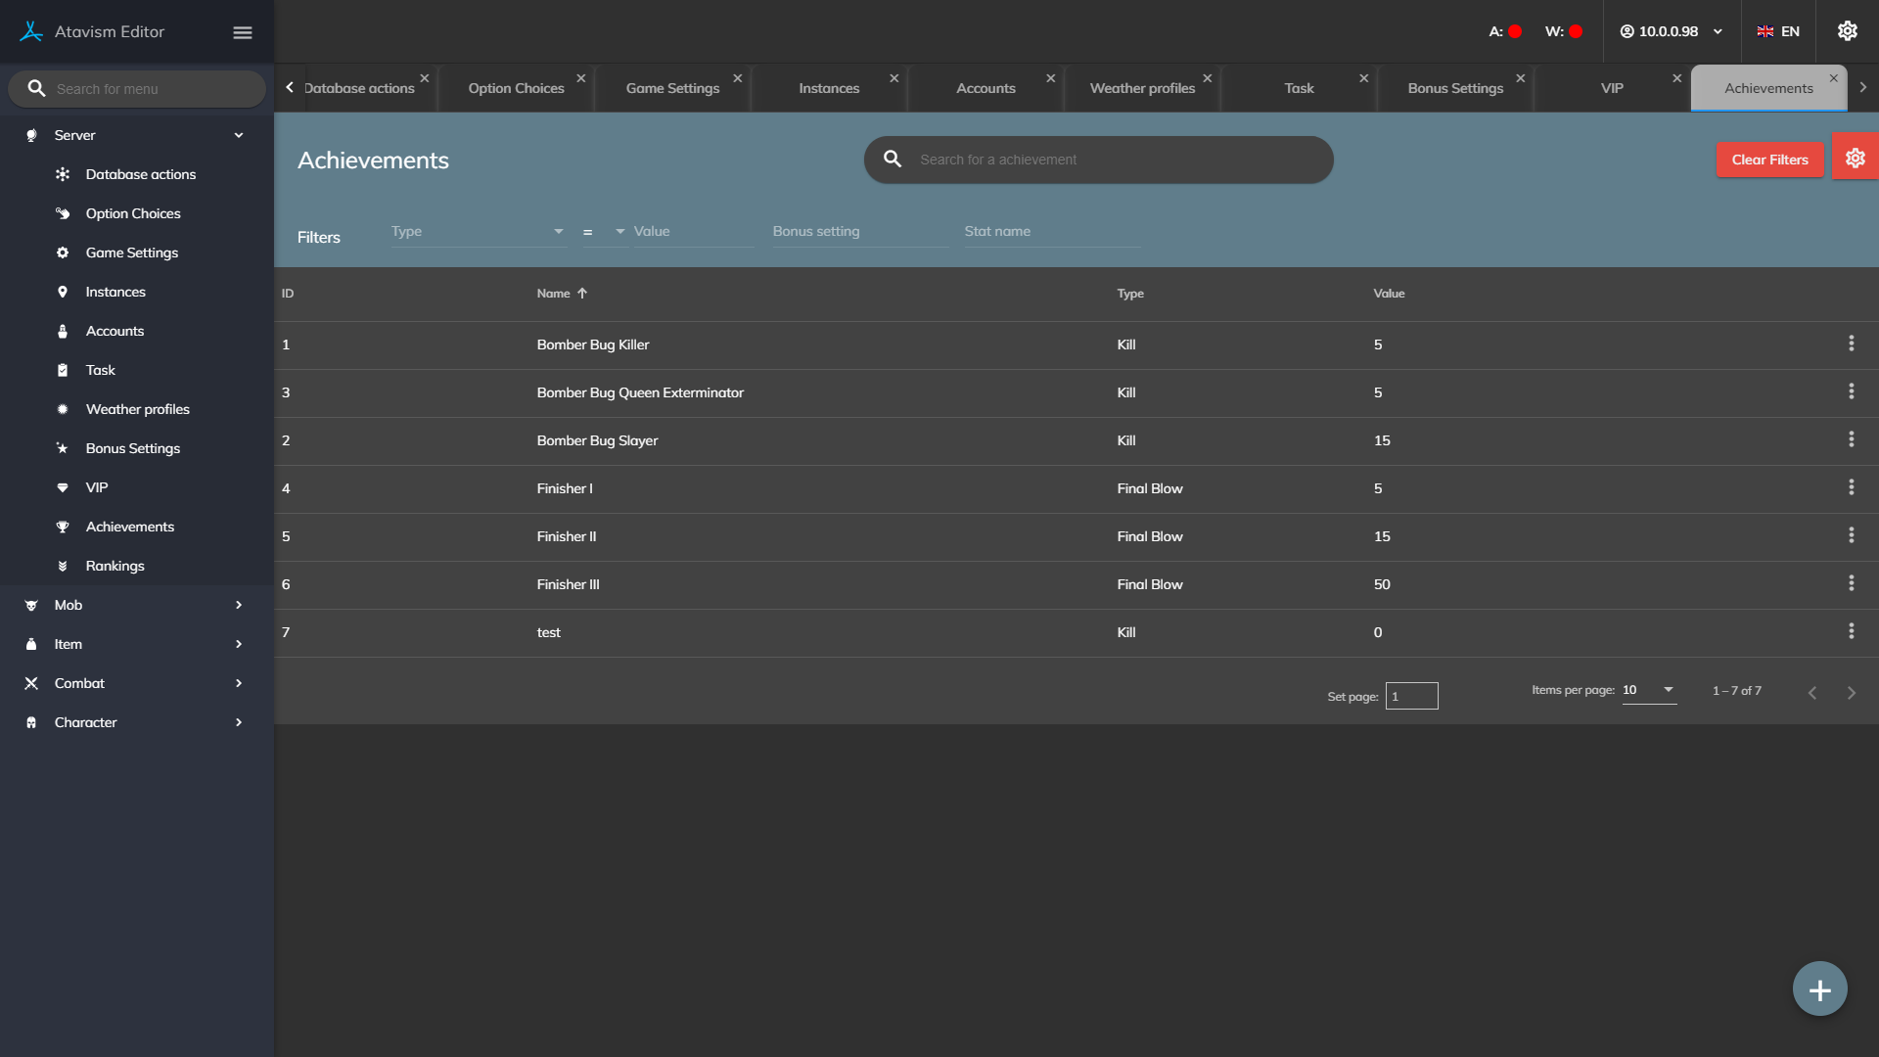
Task: Open three-dot menu for Finisher III row
Action: point(1851,583)
